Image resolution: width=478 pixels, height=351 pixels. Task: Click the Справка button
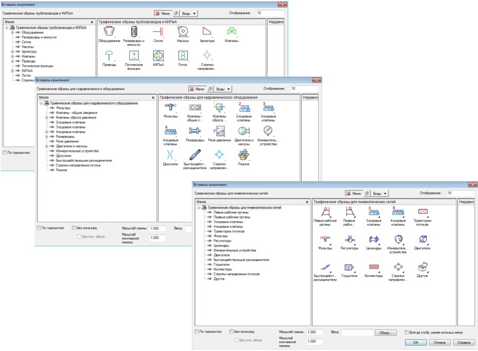tap(463, 342)
